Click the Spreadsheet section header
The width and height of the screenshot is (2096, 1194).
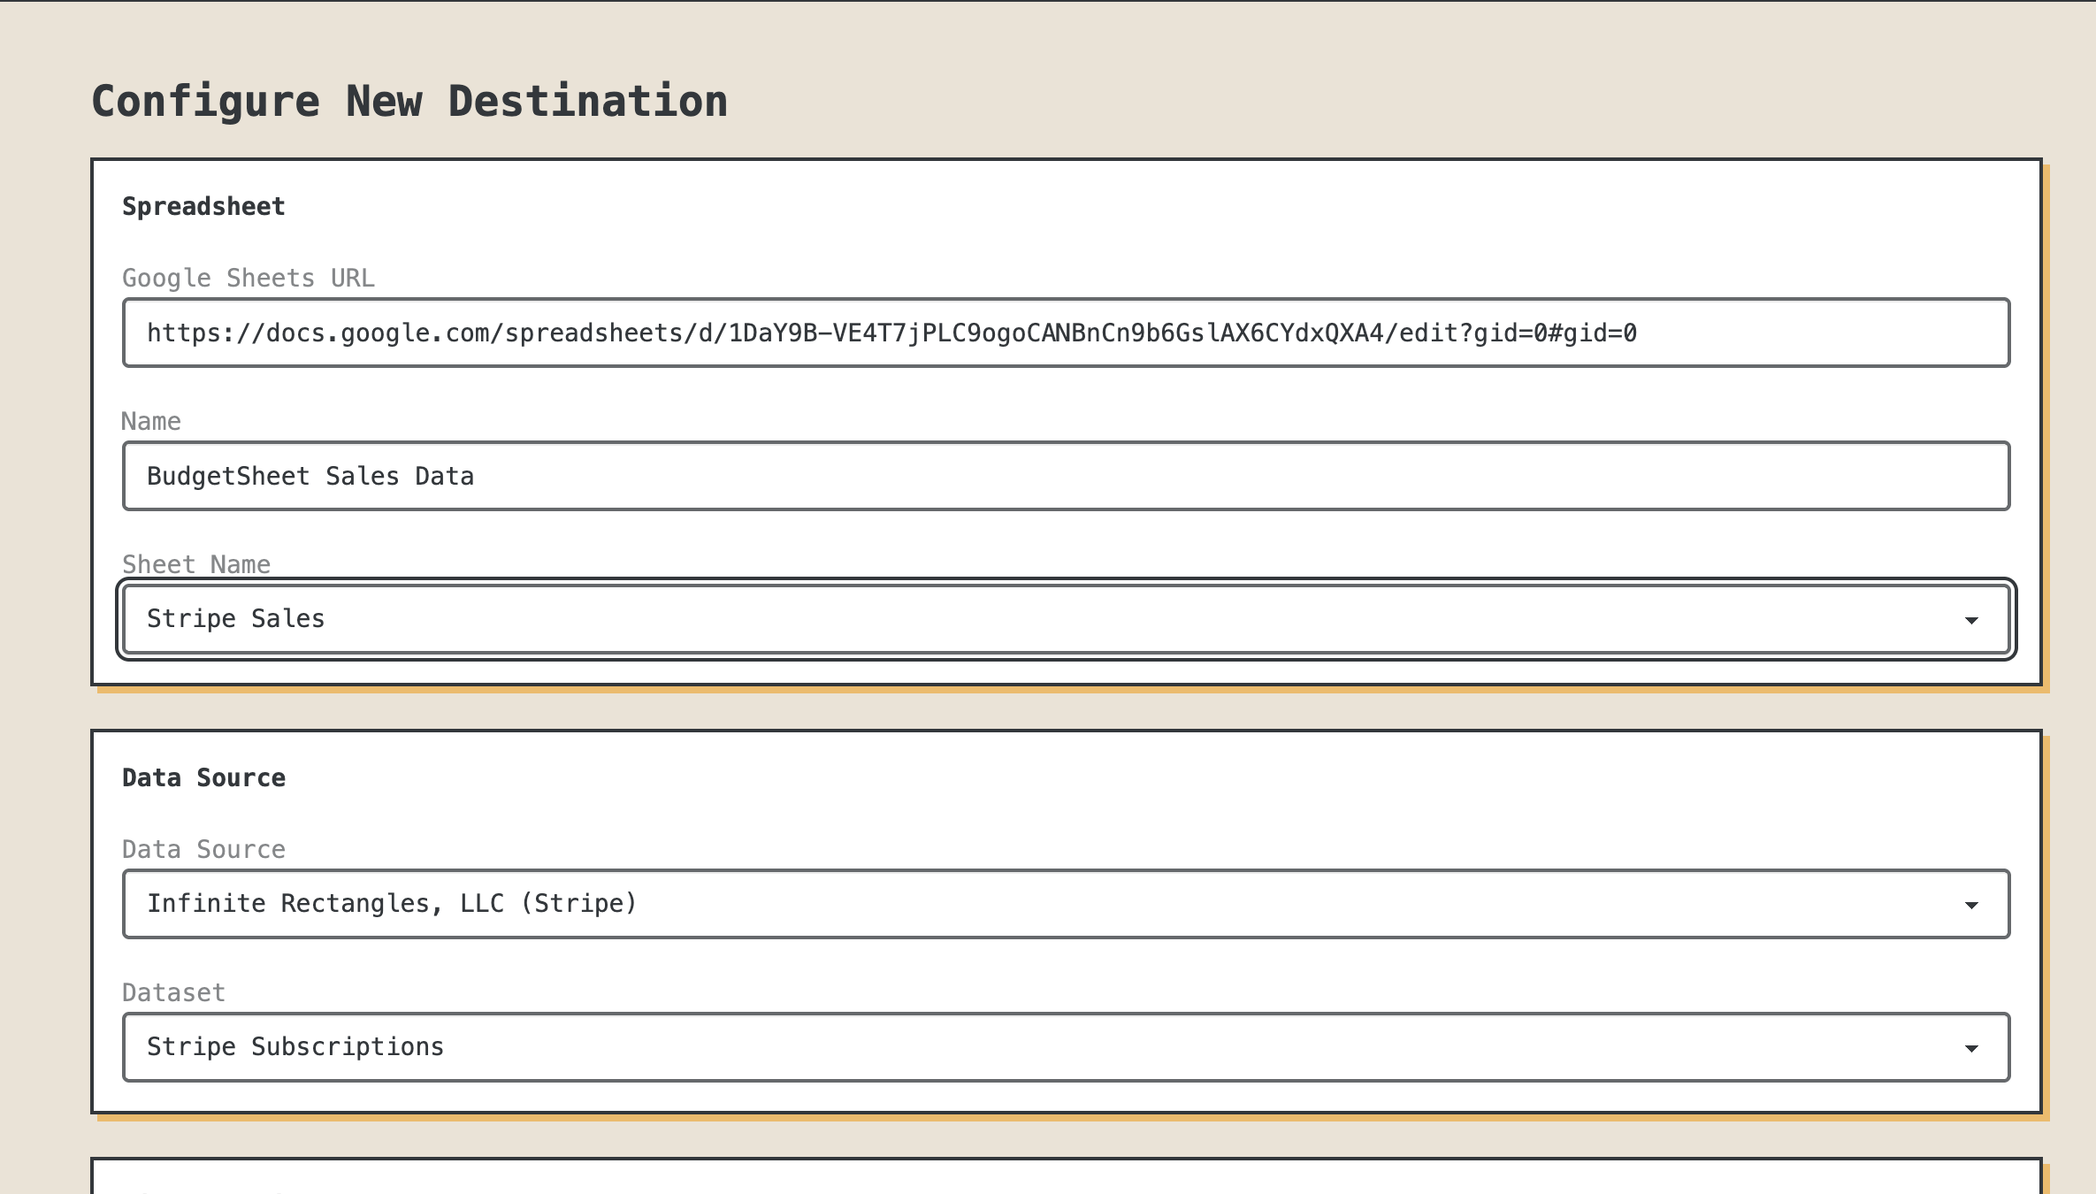(204, 205)
